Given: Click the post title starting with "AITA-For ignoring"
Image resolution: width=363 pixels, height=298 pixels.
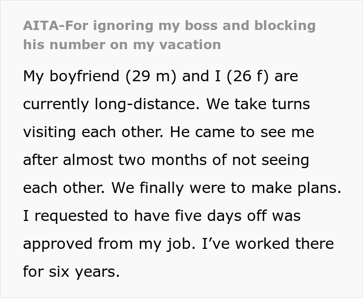Looking at the screenshot, I should [169, 26].
